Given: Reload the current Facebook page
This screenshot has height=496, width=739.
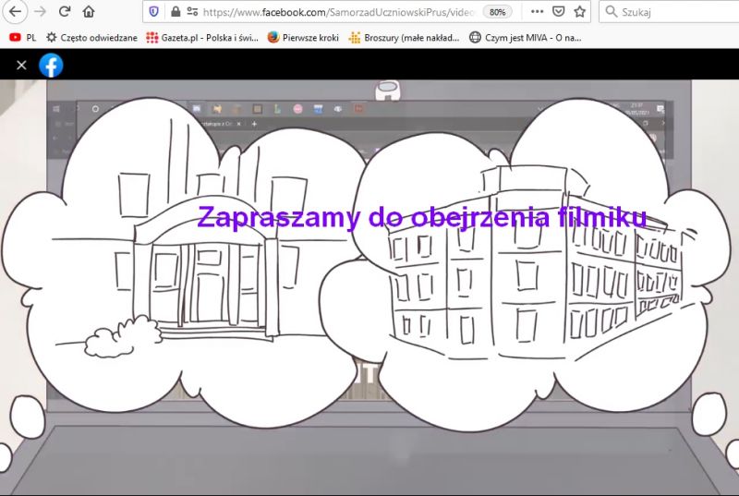Looking at the screenshot, I should pyautogui.click(x=64, y=12).
